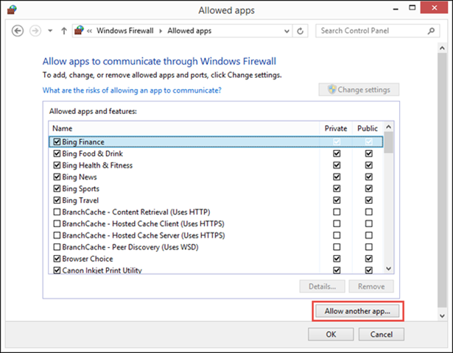The height and width of the screenshot is (353, 453).
Task: Click the window scroll down arrow
Action: 442,315
